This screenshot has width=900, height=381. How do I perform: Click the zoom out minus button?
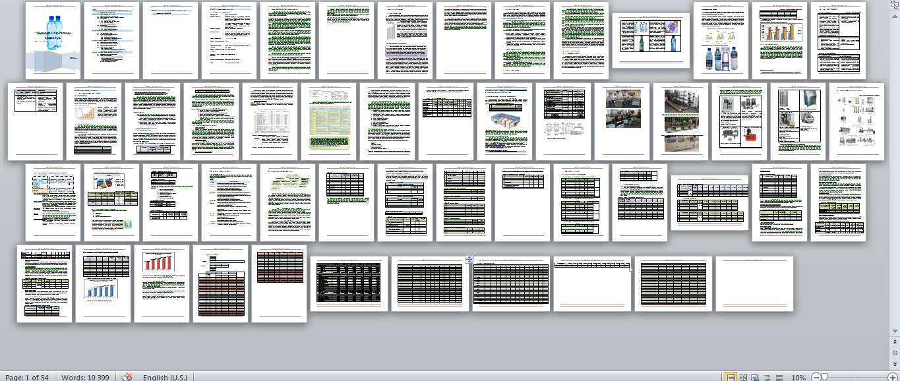pyautogui.click(x=816, y=377)
